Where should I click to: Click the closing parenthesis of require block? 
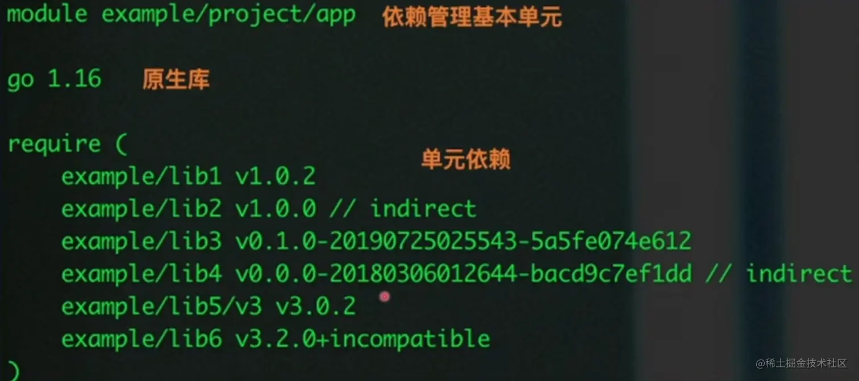pos(14,371)
